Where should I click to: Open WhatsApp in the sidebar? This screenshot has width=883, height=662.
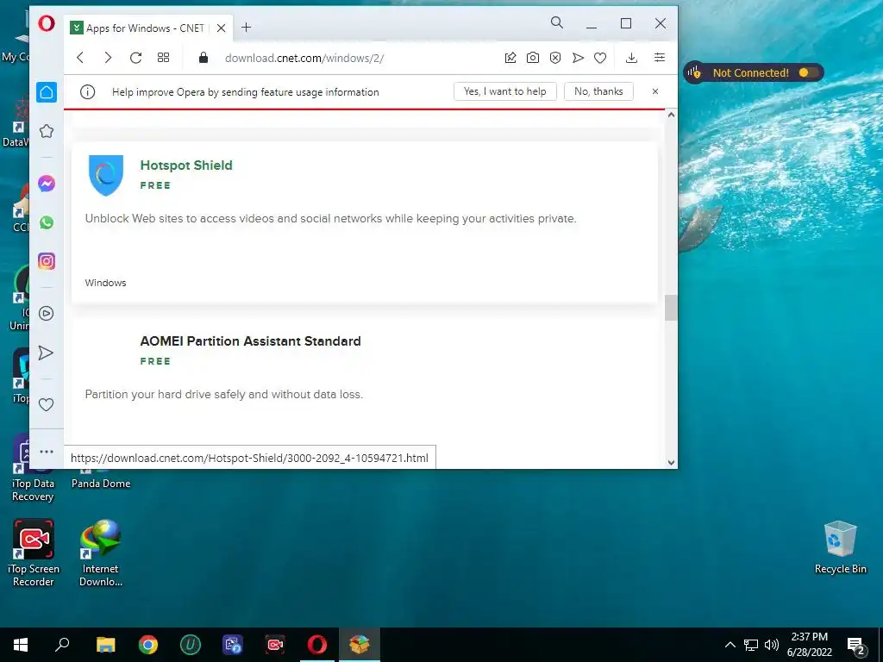[47, 222]
